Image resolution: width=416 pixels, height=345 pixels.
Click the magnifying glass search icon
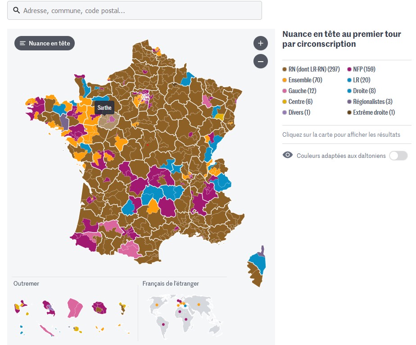click(16, 10)
